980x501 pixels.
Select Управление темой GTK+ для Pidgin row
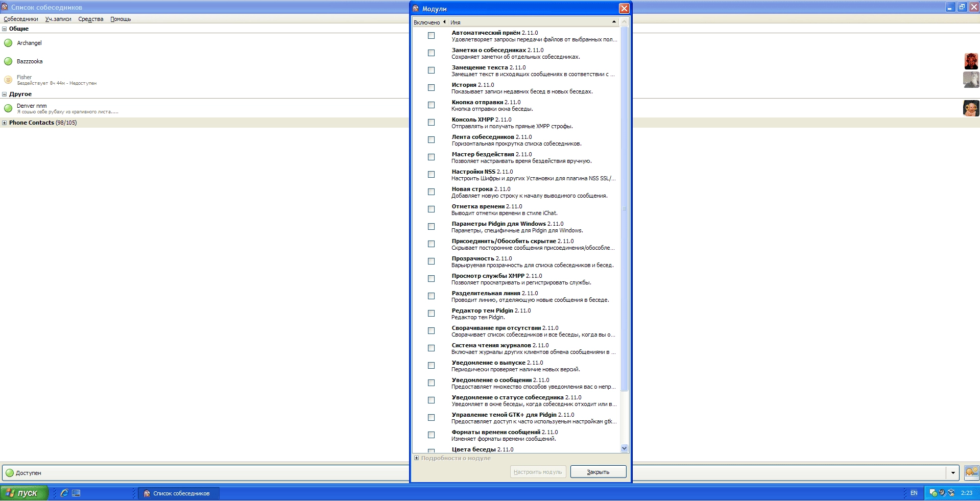516,418
